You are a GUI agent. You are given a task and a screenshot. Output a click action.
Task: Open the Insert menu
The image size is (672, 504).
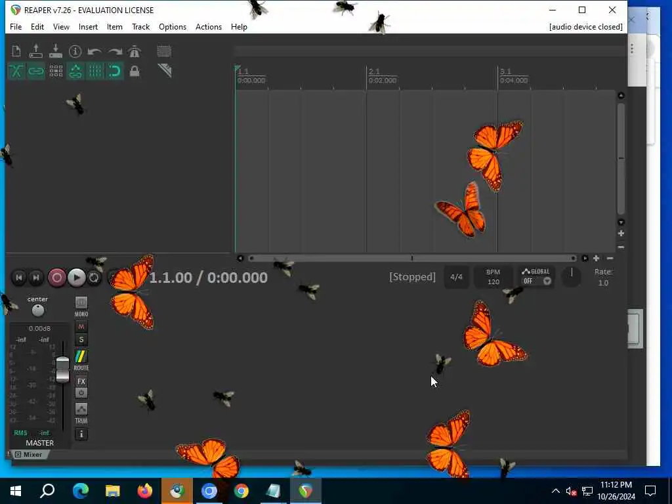[x=89, y=26]
